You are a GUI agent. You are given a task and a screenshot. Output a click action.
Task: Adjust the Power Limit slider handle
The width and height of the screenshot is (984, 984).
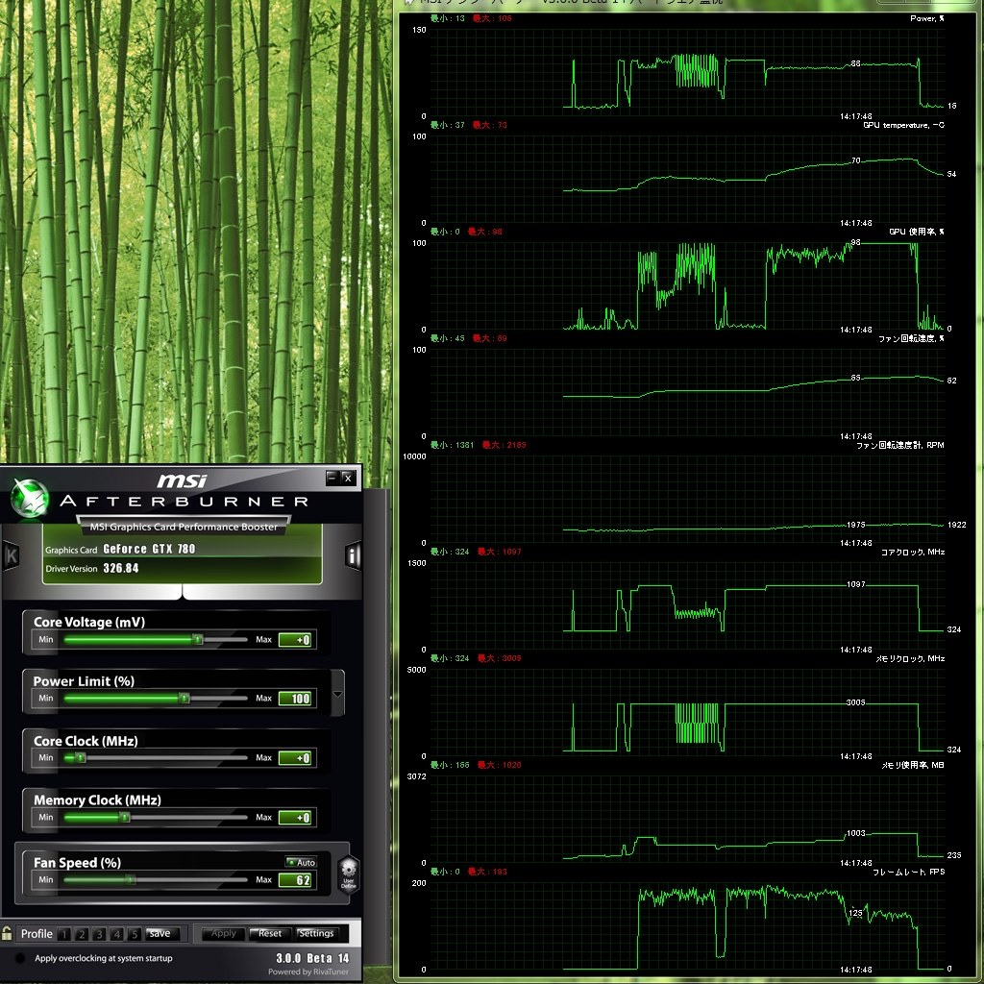[184, 698]
